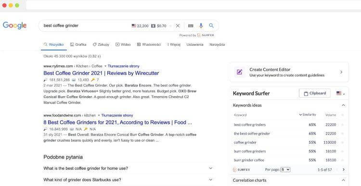Open nytimes.com result options dropdown arrow

(105, 66)
